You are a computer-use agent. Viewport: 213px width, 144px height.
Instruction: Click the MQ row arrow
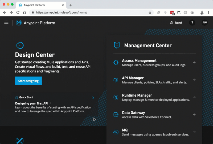[194, 132]
